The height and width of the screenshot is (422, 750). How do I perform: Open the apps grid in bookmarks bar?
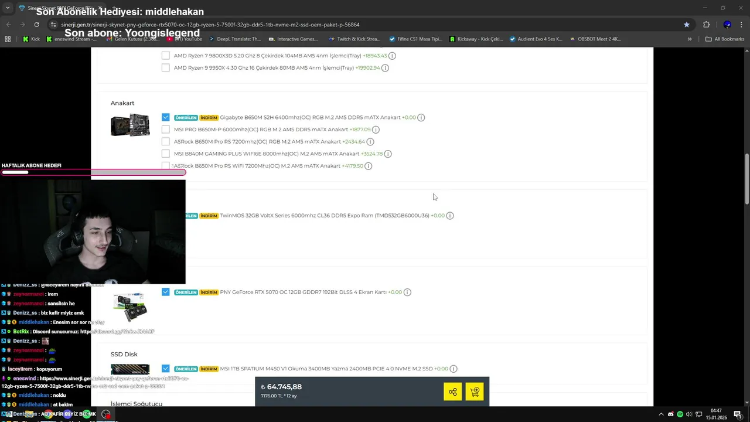[x=8, y=39]
